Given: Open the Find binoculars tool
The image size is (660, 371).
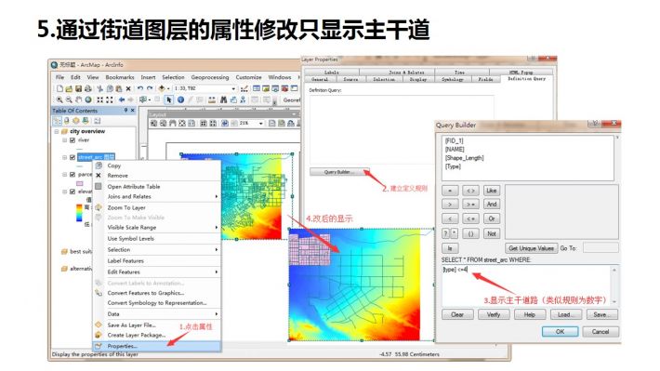Looking at the screenshot, I should [223, 99].
